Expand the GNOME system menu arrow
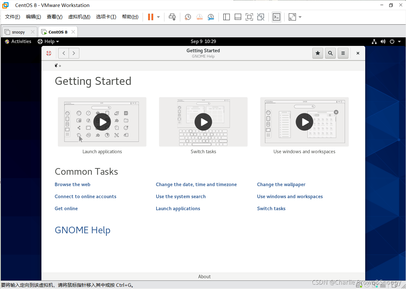This screenshot has height=289, width=406. coord(399,41)
